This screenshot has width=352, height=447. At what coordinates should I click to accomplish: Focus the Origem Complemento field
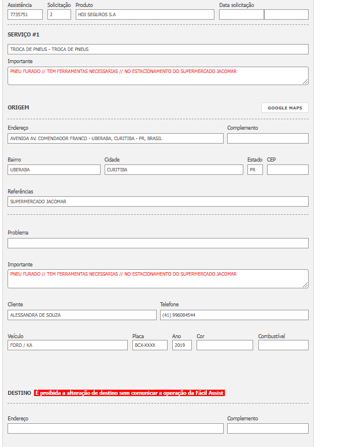[x=268, y=138]
